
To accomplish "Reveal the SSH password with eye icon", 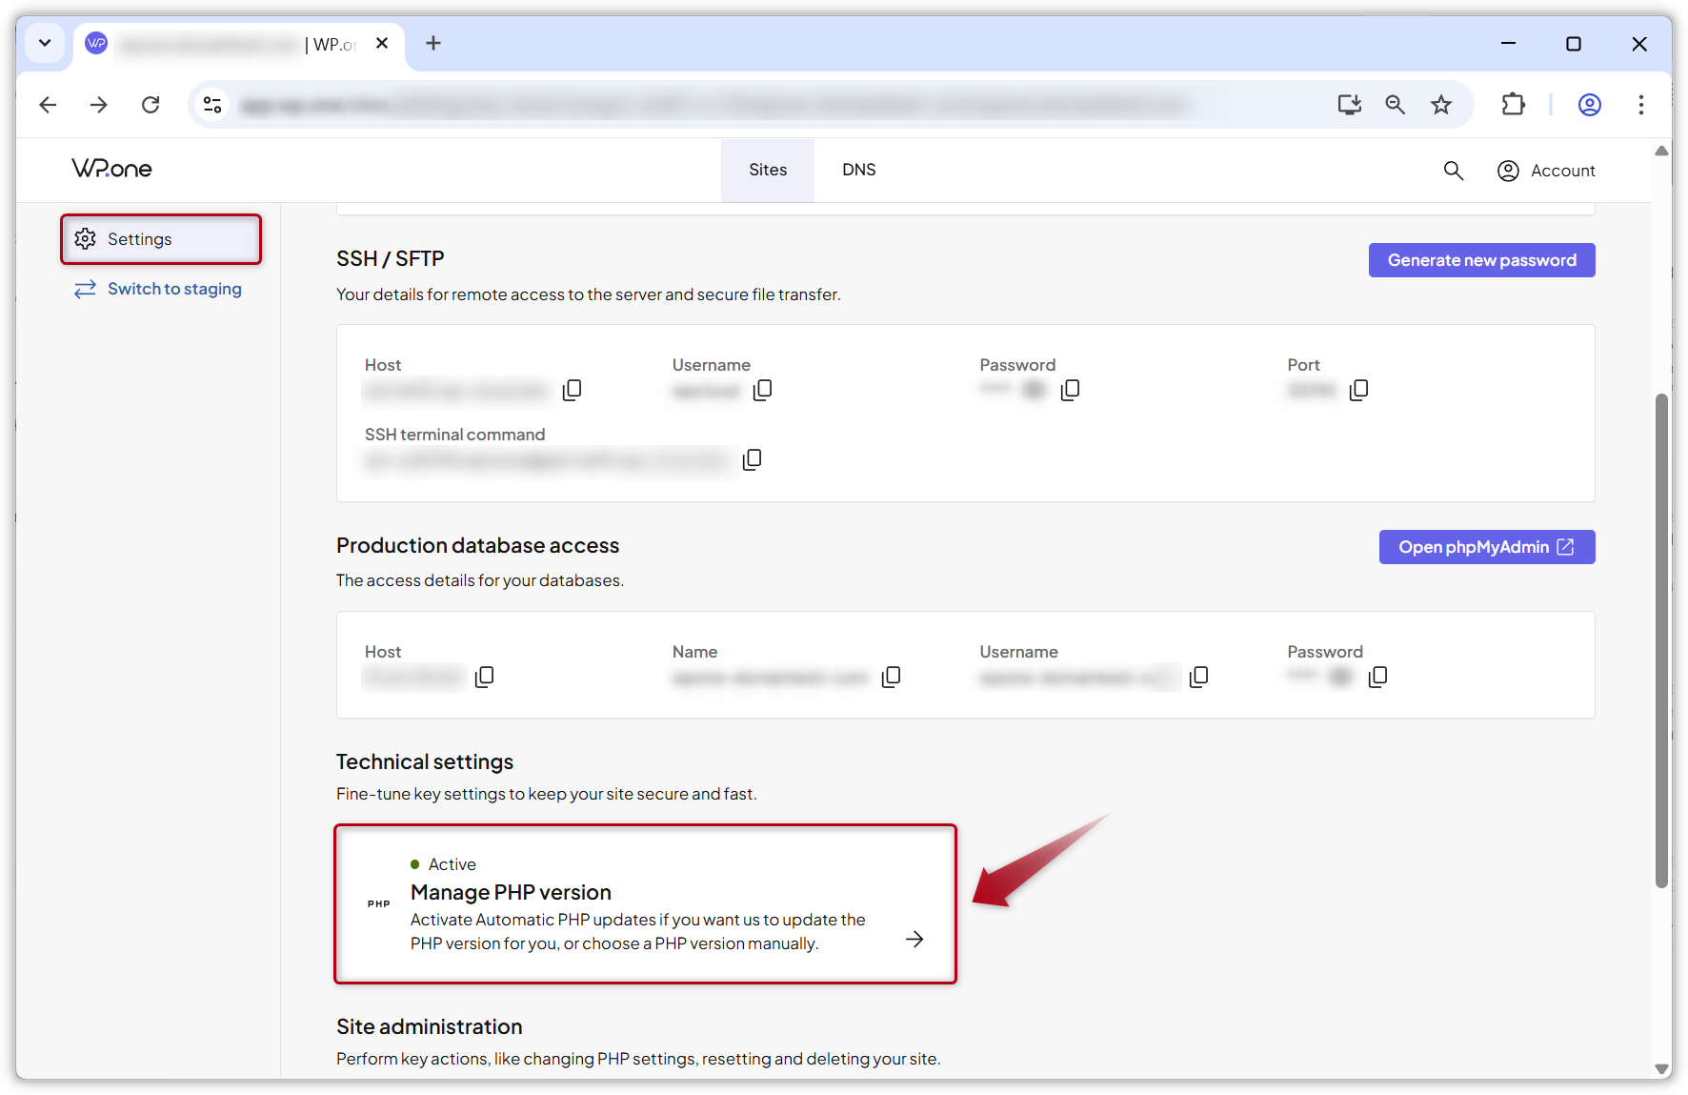I will [1035, 389].
